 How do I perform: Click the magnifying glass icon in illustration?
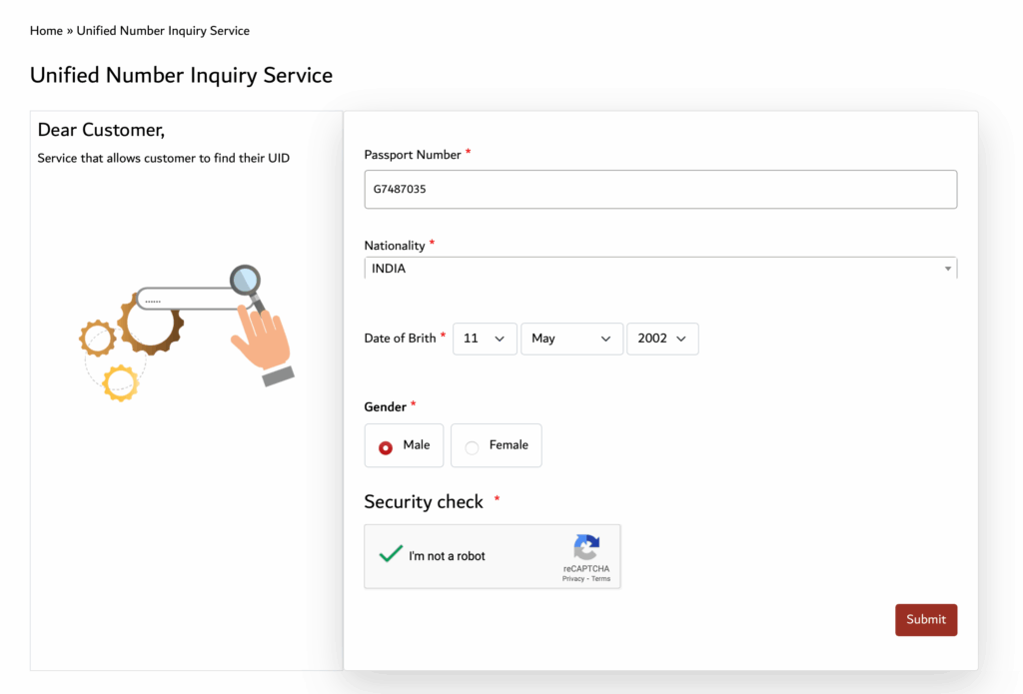point(245,280)
